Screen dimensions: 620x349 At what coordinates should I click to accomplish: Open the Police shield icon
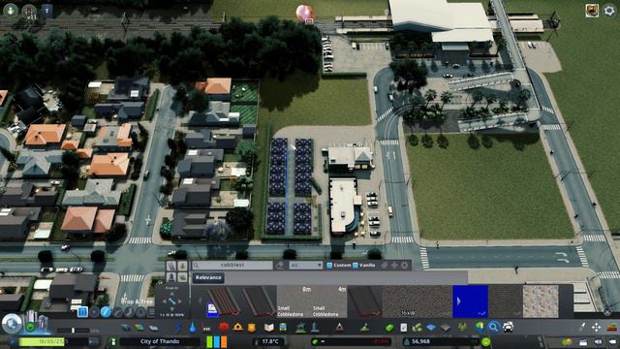252,328
